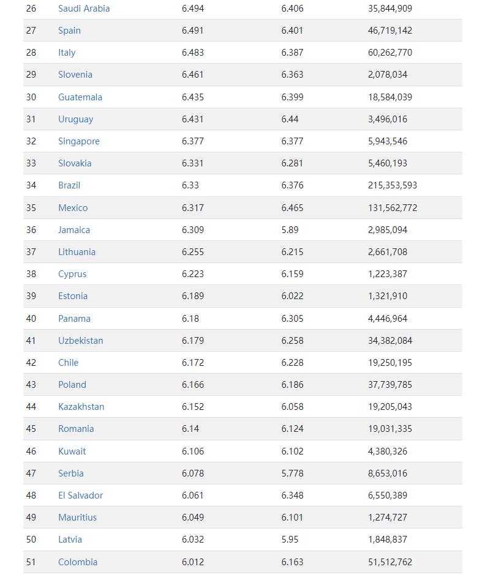
Task: Select the Romania link
Action: (76, 429)
